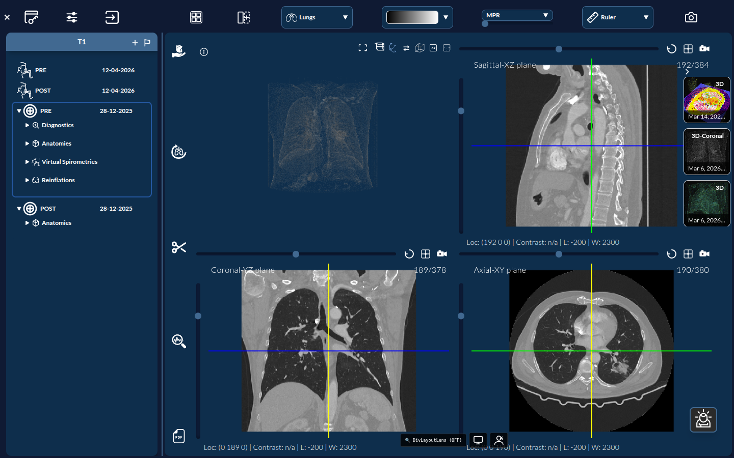Image resolution: width=734 pixels, height=458 pixels.
Task: Expand the Virtual Spirometries node
Action: click(x=27, y=162)
